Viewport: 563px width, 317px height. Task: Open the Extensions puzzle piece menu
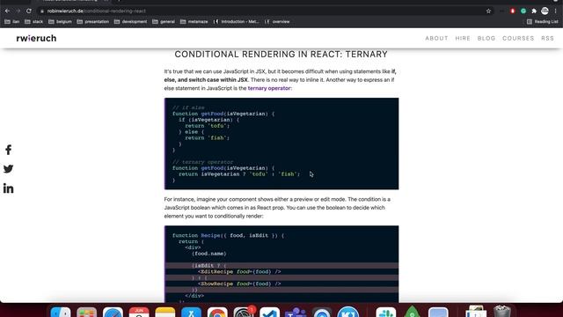pyautogui.click(x=534, y=11)
